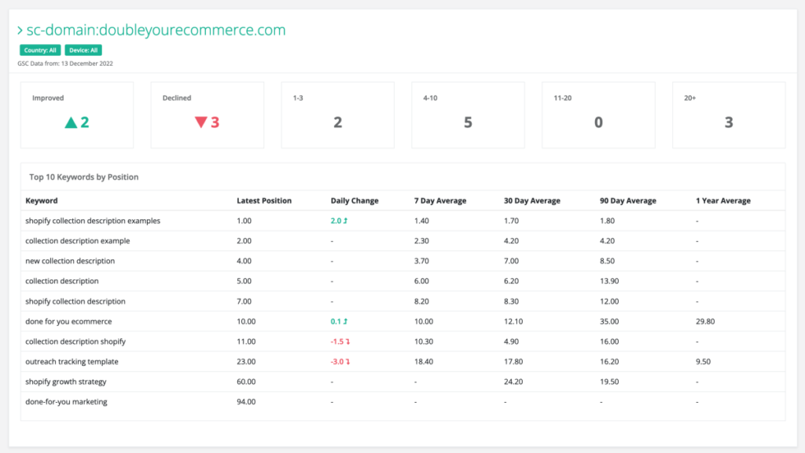
Task: Click the 'shopify growth strategy' keyword row
Action: [66, 382]
